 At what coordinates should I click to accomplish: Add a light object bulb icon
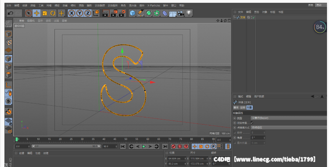point(189,13)
